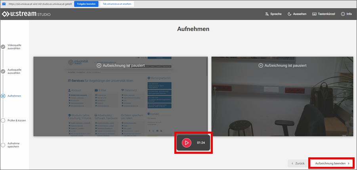
Task: Click Aufzeichnung beenden button
Action: pyautogui.click(x=332, y=163)
